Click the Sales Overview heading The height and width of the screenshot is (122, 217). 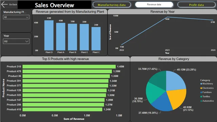(x=55, y=5)
